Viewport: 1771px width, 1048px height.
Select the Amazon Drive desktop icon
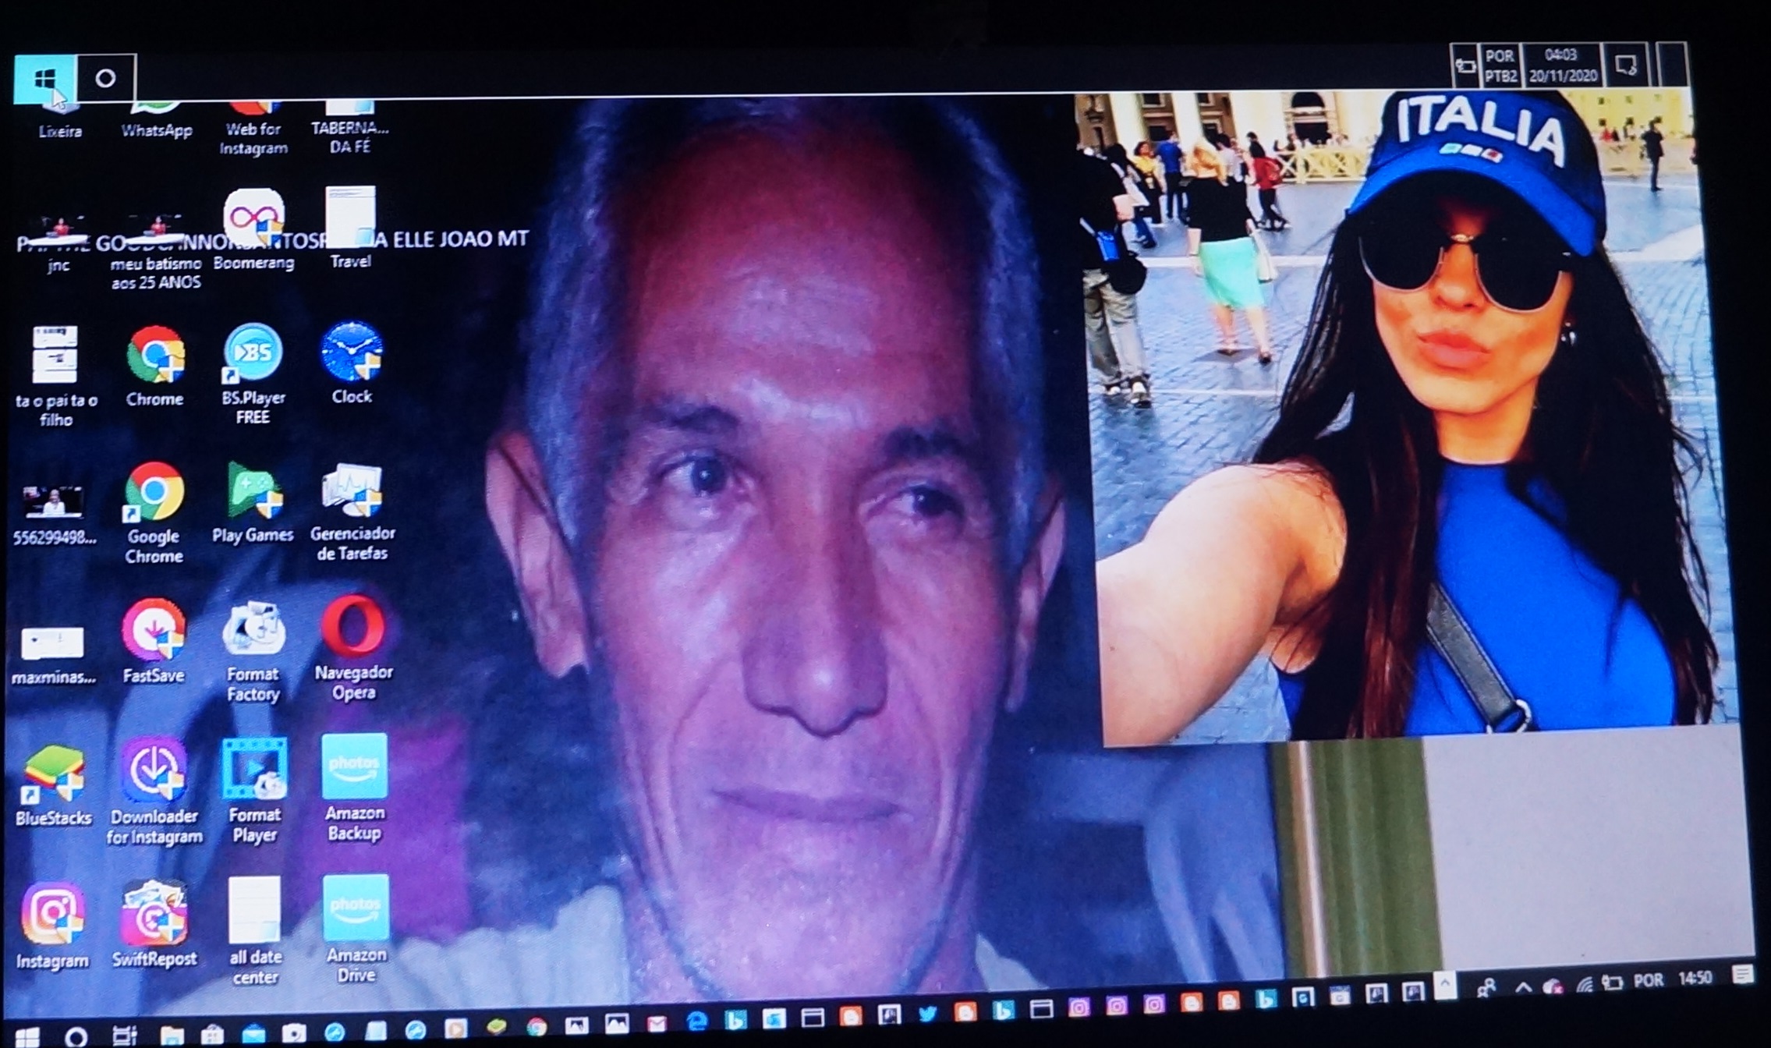point(356,909)
